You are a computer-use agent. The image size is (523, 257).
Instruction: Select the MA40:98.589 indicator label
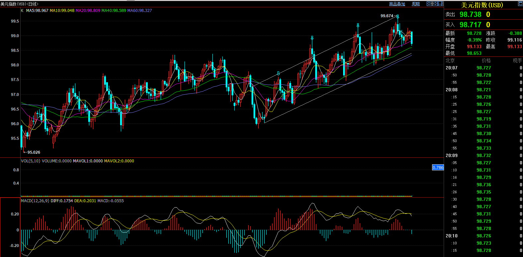(114, 11)
